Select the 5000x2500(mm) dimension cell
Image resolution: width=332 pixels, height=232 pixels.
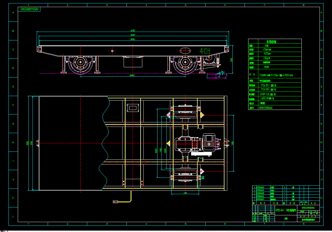point(266,107)
